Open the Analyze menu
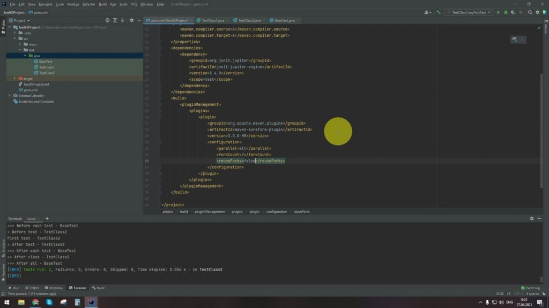 point(73,4)
